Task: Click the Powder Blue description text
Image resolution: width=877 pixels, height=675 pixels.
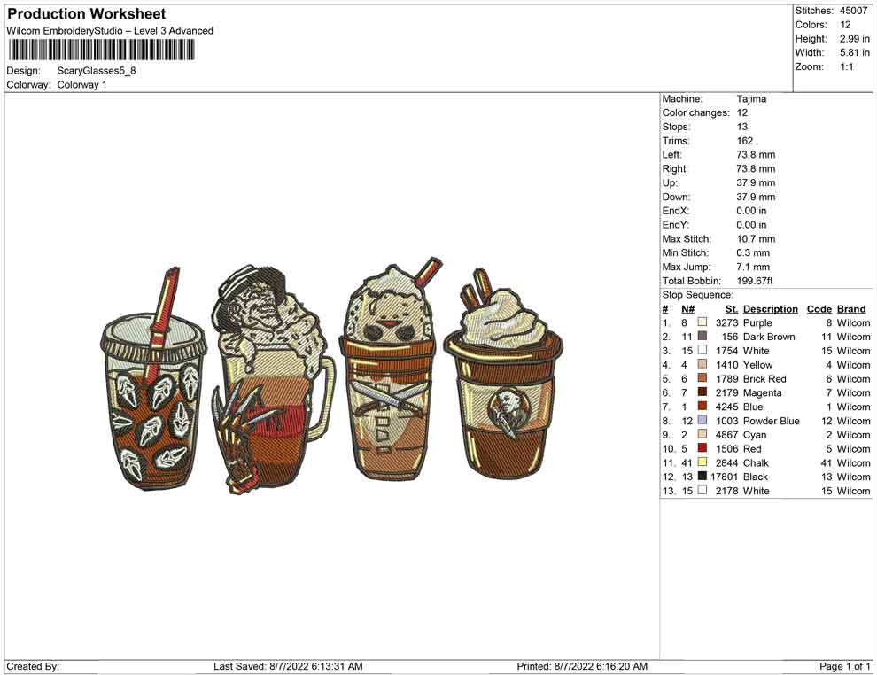Action: (x=772, y=421)
